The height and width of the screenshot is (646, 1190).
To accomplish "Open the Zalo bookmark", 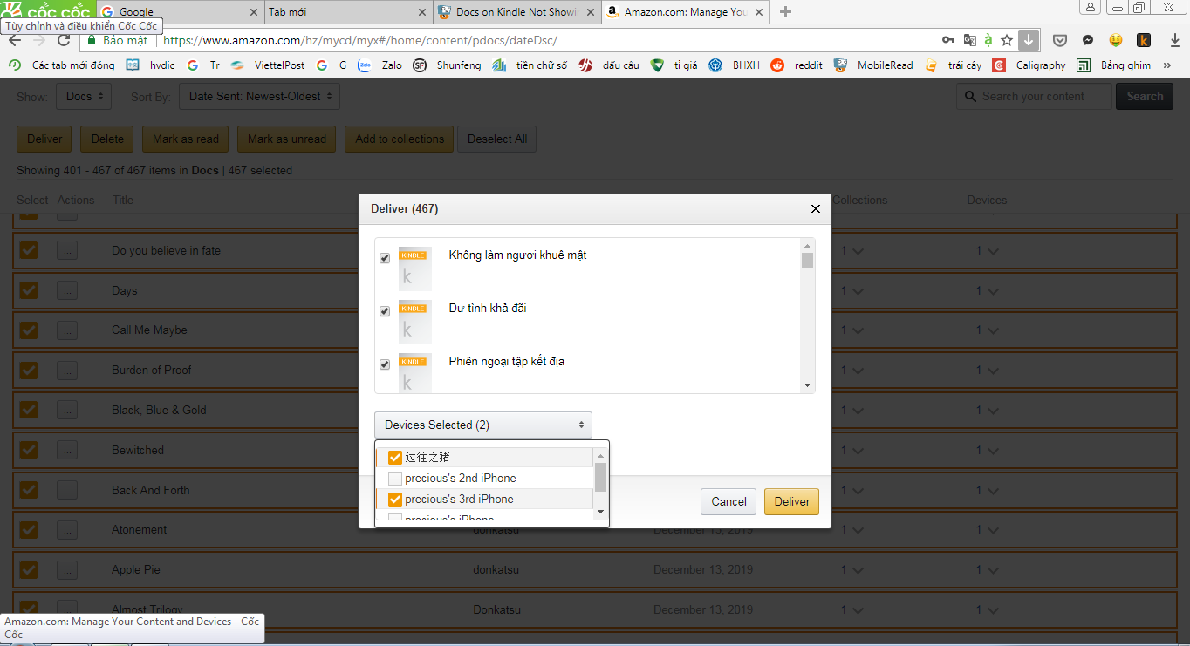I will 380,65.
